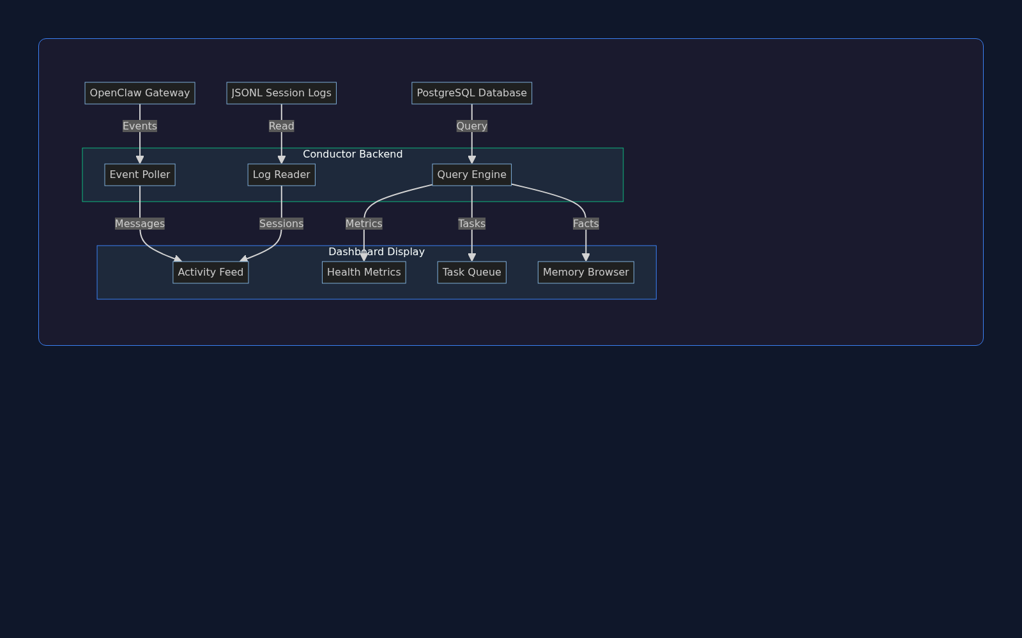Select the Event Poller box
Viewport: 1022px width, 638px height.
click(140, 175)
